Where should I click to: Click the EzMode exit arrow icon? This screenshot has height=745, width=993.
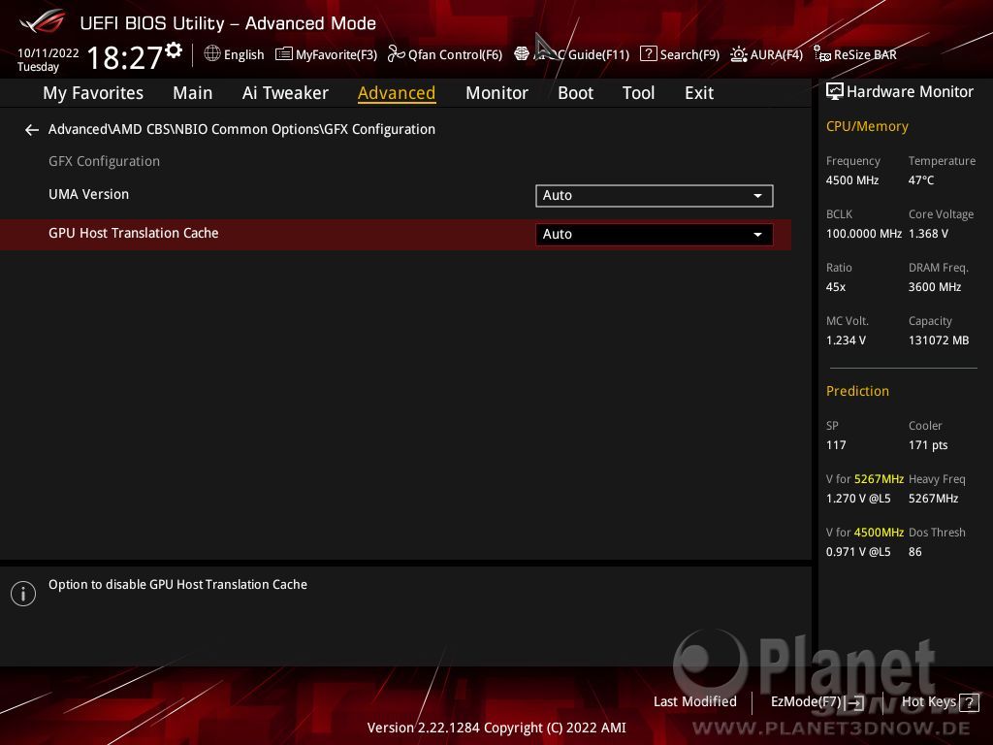(x=855, y=702)
